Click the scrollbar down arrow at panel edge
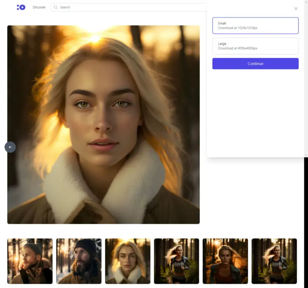The image size is (308, 288). point(306,156)
